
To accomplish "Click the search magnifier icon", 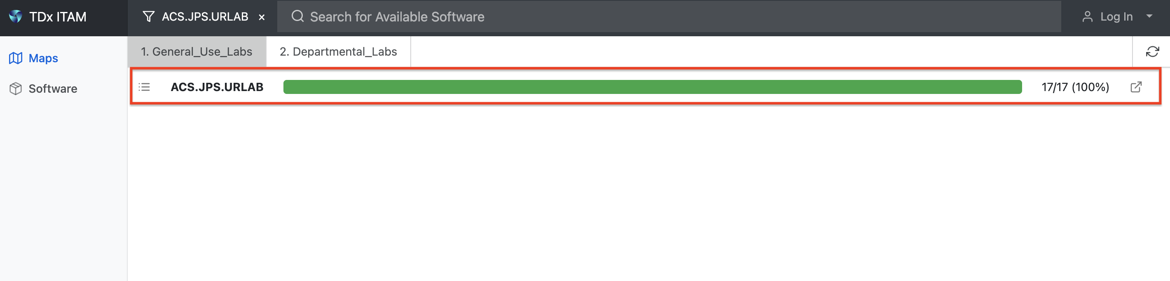I will pos(297,16).
